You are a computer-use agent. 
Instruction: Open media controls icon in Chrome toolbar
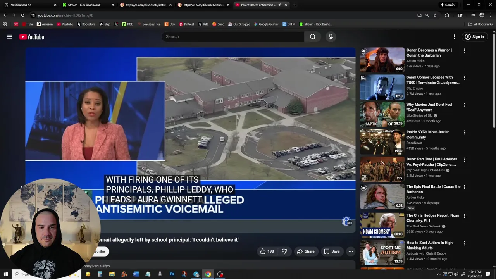pos(473,15)
